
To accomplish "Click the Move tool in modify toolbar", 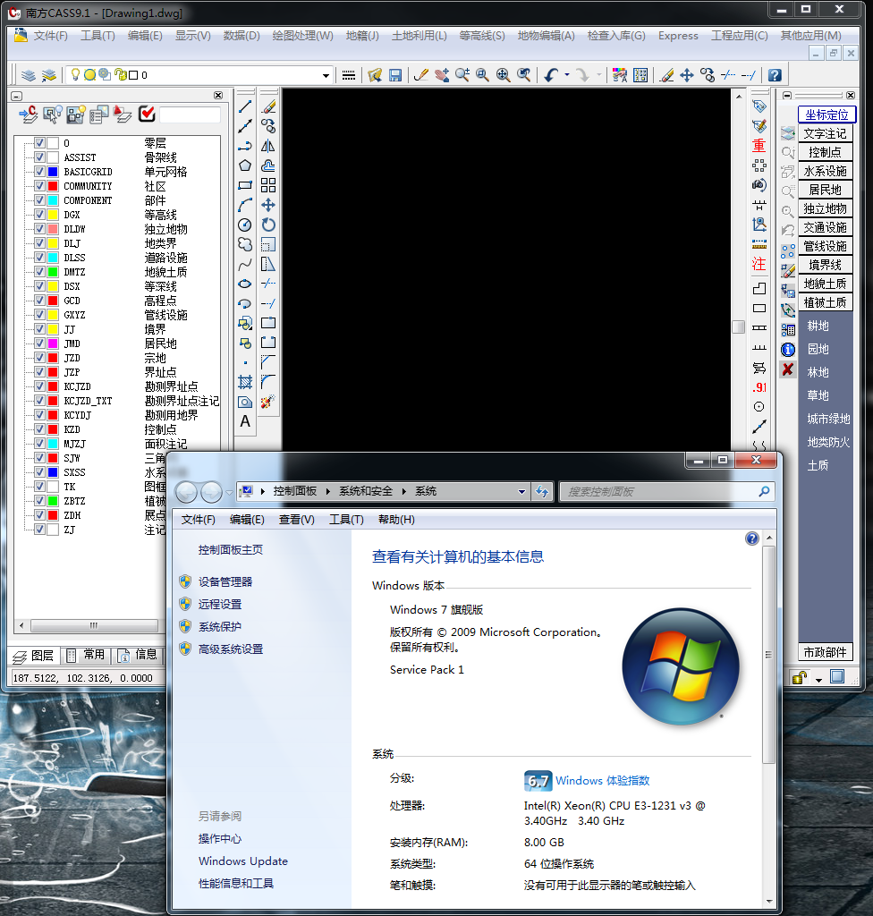I will point(268,205).
